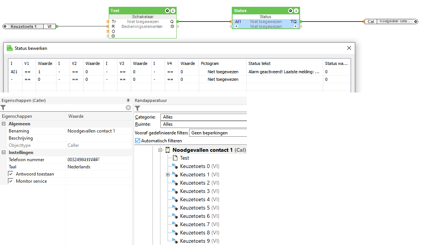Expand Keuzetoets 1 in the device tree

tap(168, 175)
